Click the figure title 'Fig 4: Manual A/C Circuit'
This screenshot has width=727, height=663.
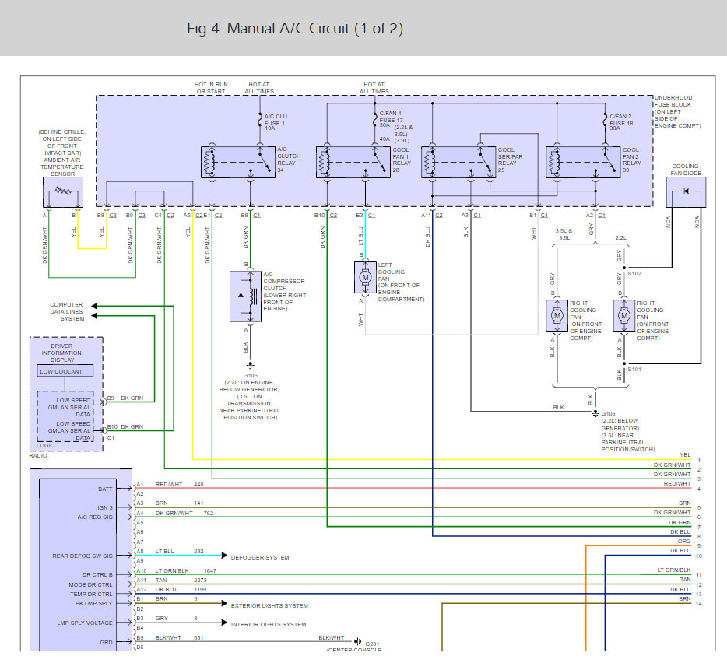click(x=295, y=29)
